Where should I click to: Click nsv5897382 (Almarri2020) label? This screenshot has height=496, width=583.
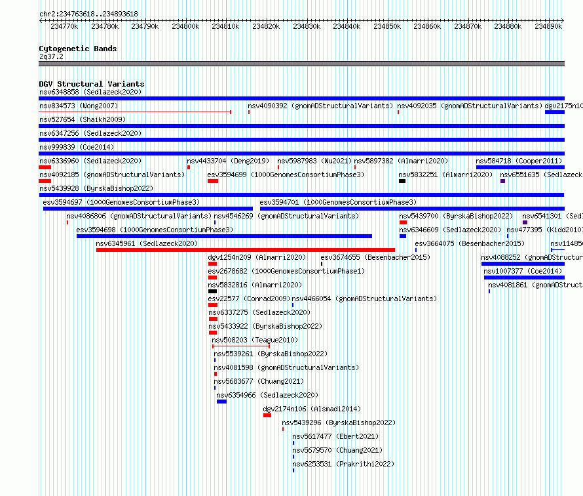tap(401, 161)
